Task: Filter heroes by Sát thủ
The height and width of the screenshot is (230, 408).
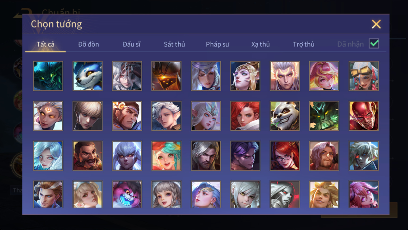Action: pyautogui.click(x=174, y=44)
